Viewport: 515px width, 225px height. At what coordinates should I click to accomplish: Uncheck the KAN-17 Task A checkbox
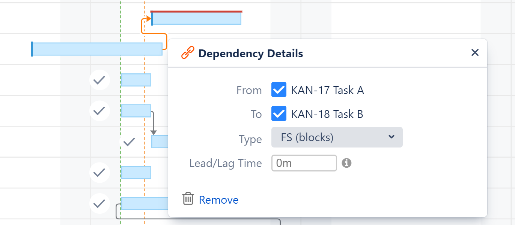[279, 89]
